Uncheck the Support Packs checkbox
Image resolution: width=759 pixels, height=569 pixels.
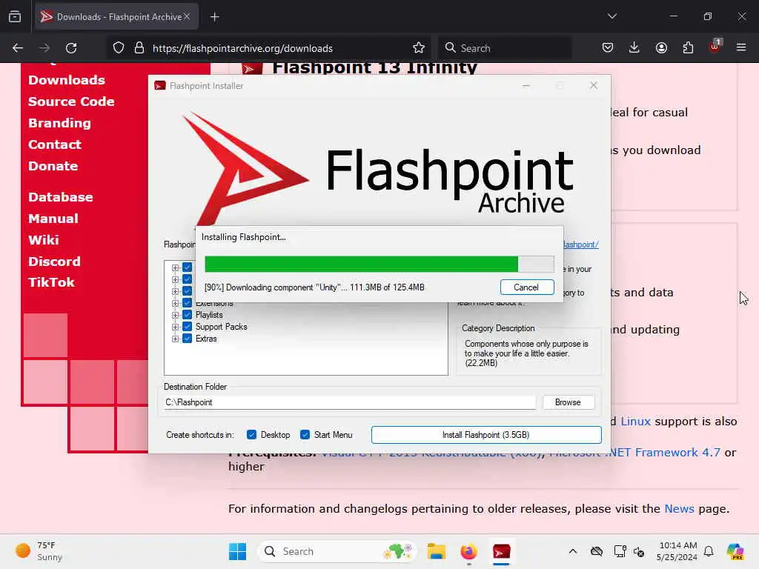click(188, 327)
